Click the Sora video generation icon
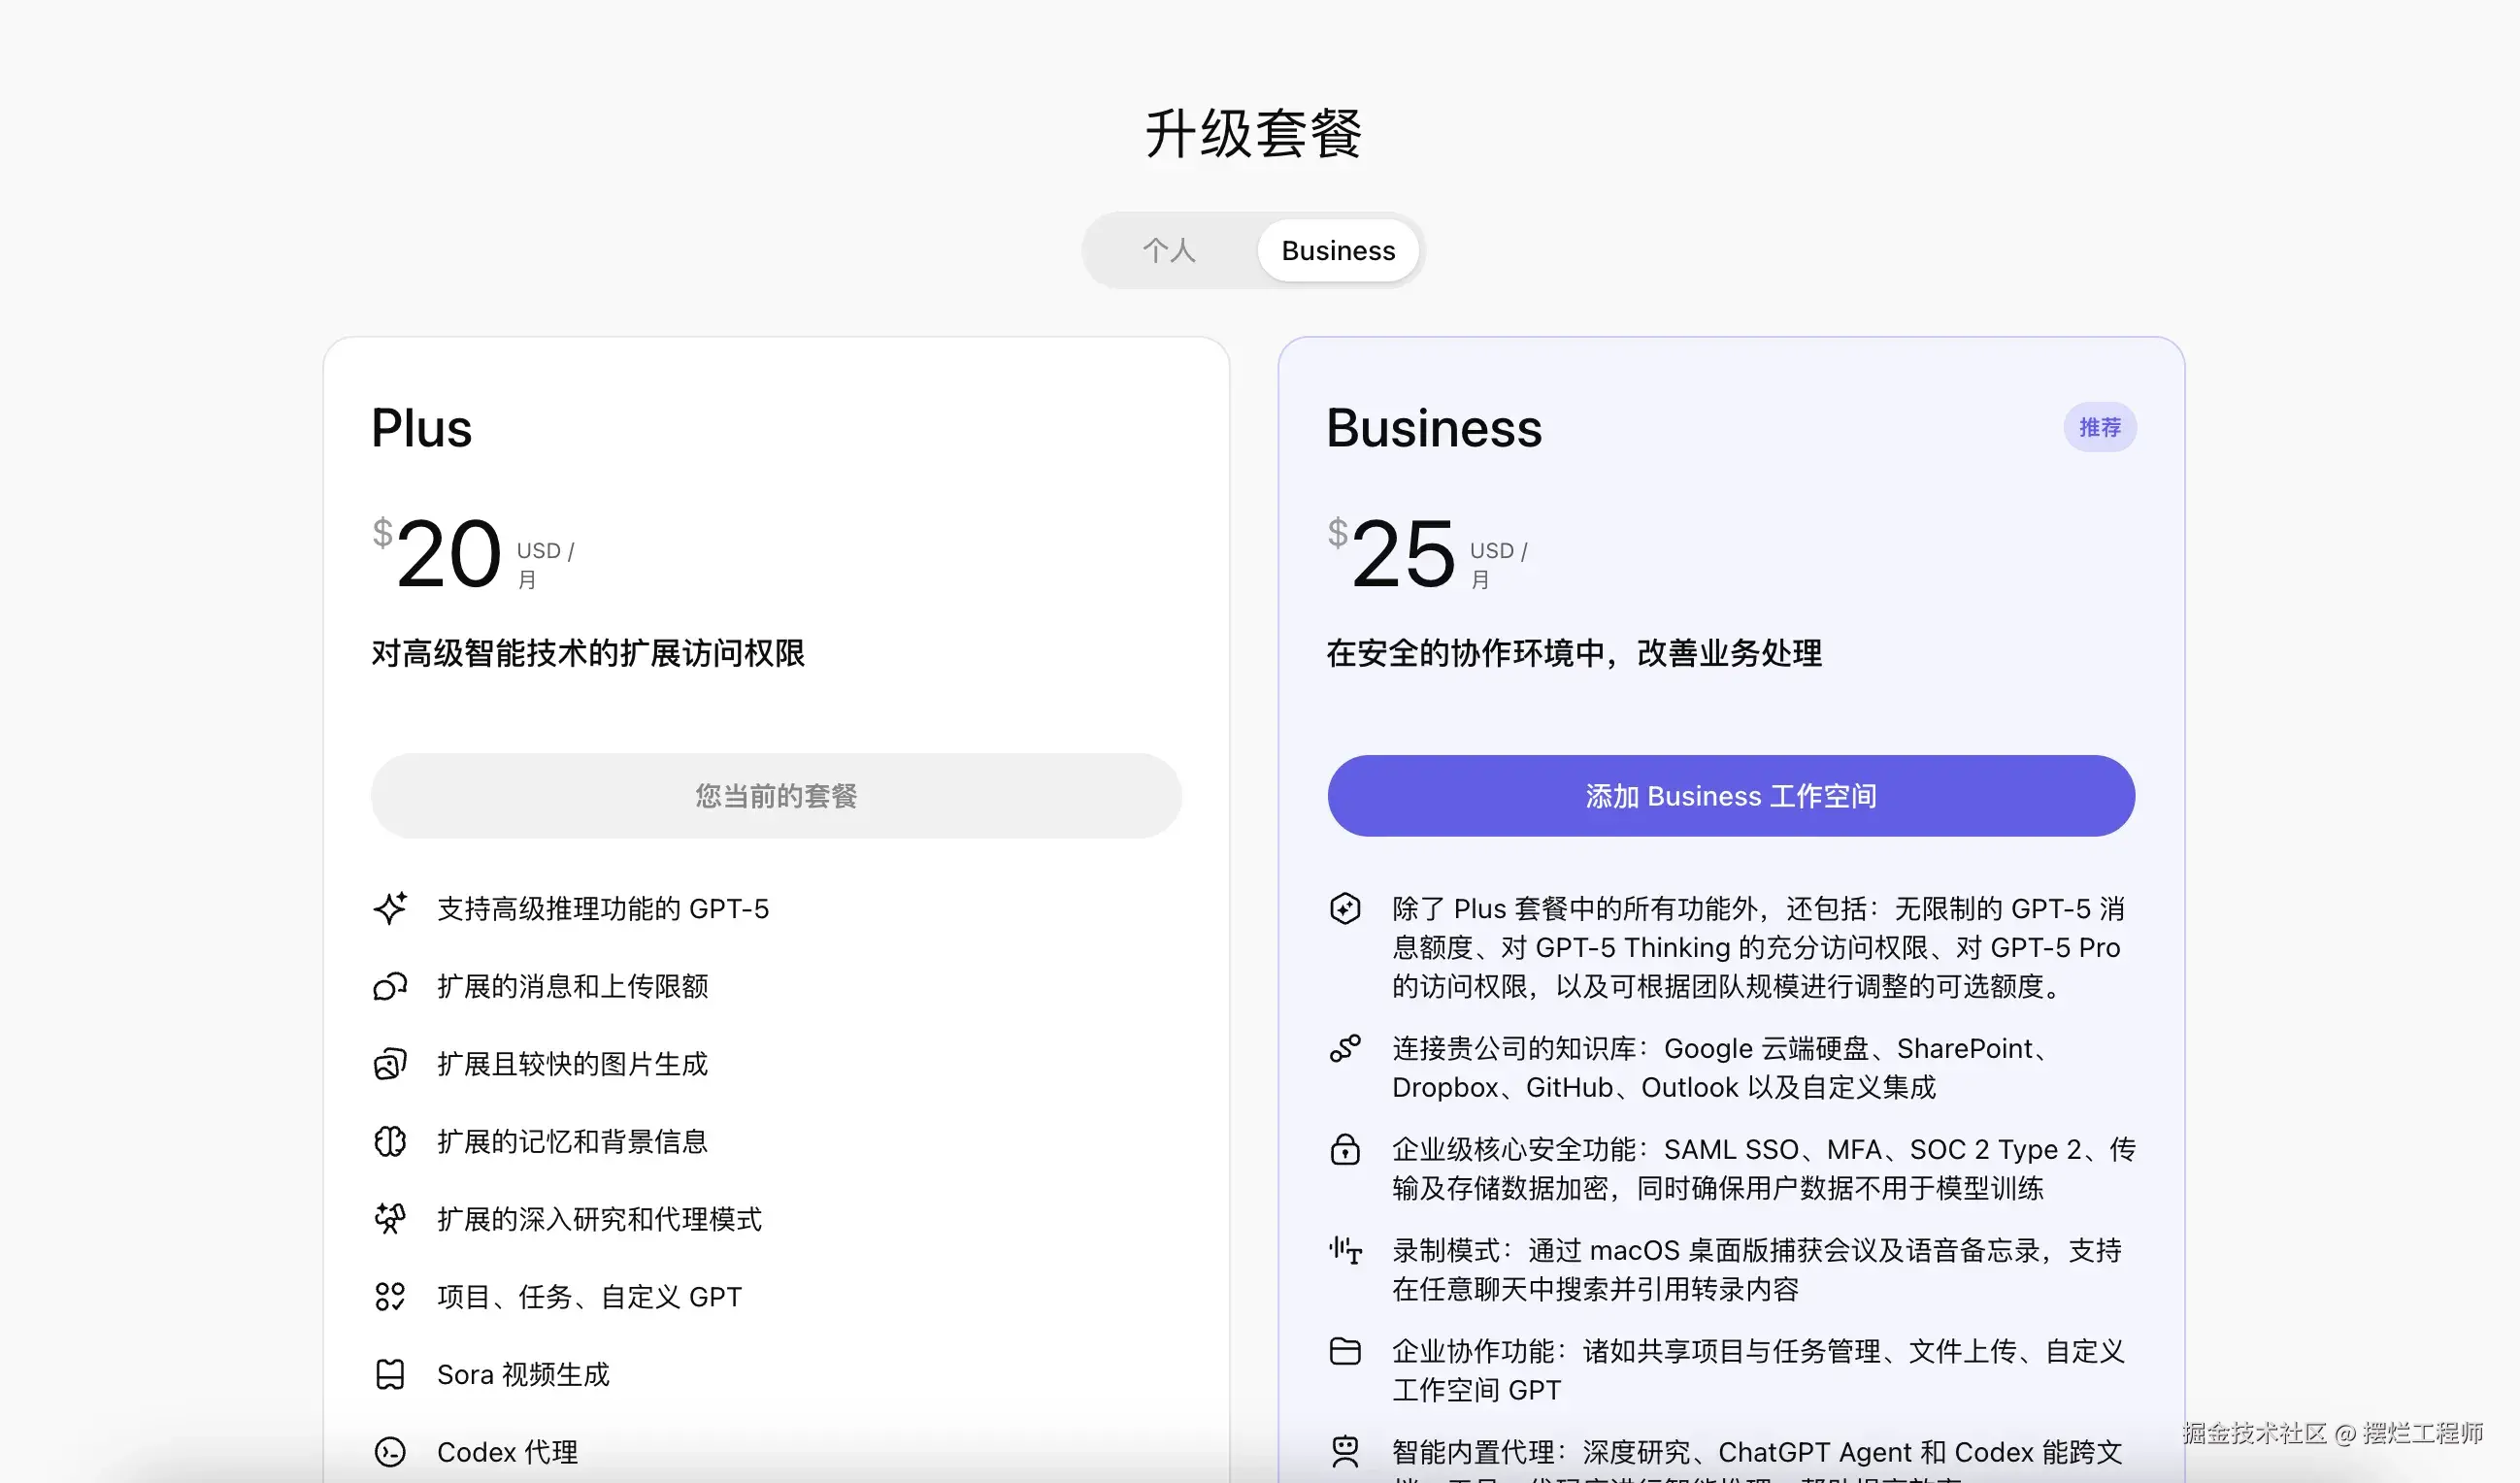The width and height of the screenshot is (2520, 1483). 390,1374
